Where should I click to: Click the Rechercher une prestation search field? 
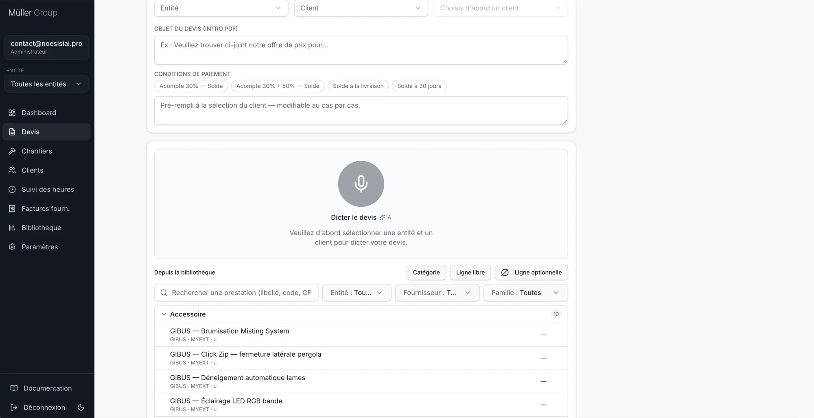236,292
